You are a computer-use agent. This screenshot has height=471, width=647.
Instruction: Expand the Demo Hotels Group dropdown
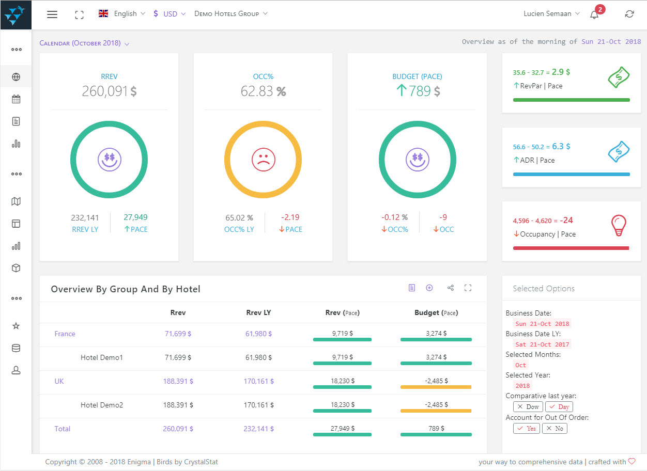point(230,14)
